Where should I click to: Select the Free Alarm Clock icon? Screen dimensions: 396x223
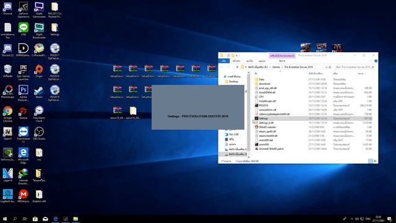[x=39, y=114]
